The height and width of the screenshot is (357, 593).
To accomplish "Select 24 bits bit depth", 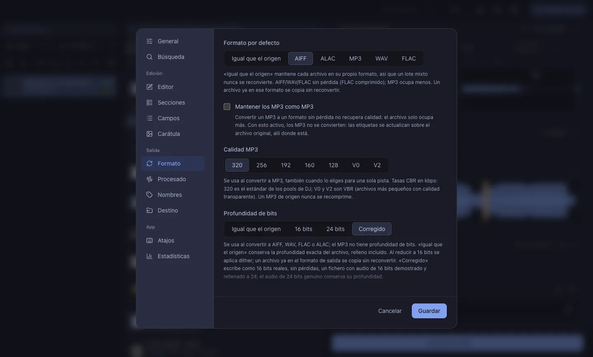I will 336,229.
